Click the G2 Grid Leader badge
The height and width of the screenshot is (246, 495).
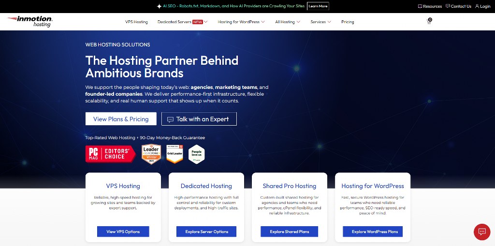pos(175,154)
